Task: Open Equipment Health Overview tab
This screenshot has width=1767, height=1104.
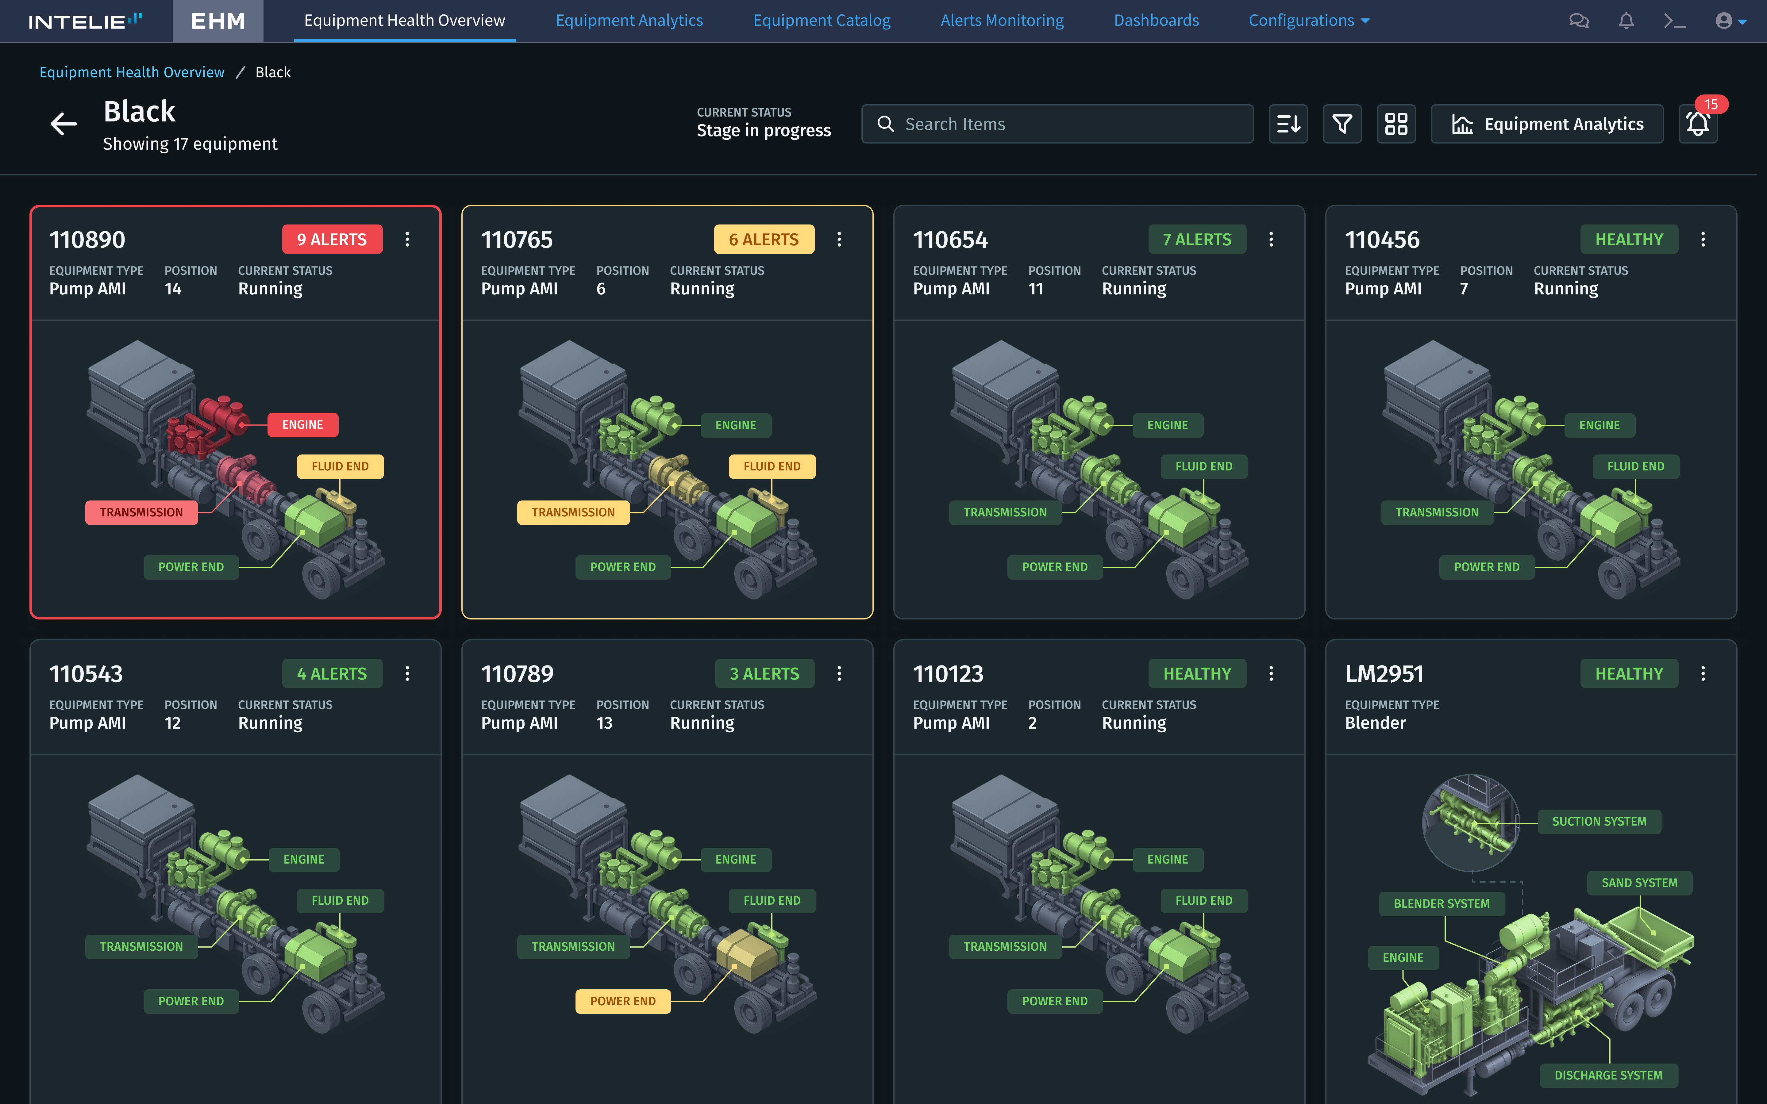Action: tap(405, 21)
